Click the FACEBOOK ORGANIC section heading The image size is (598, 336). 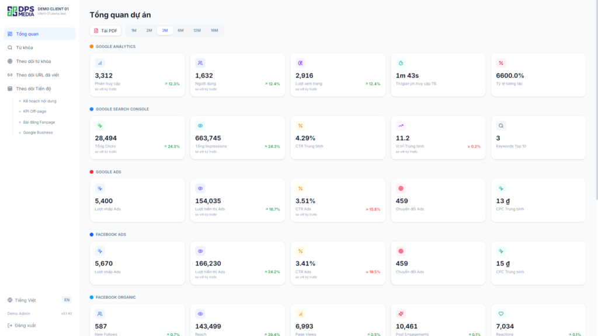click(x=116, y=297)
